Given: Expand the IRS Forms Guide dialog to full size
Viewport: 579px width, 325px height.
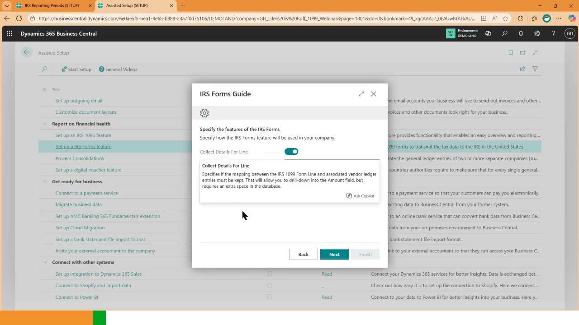Looking at the screenshot, I should 361,94.
